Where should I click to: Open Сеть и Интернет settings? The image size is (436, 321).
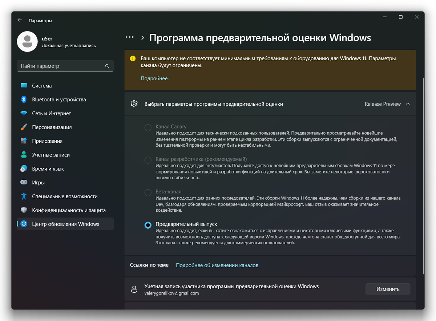click(65, 113)
